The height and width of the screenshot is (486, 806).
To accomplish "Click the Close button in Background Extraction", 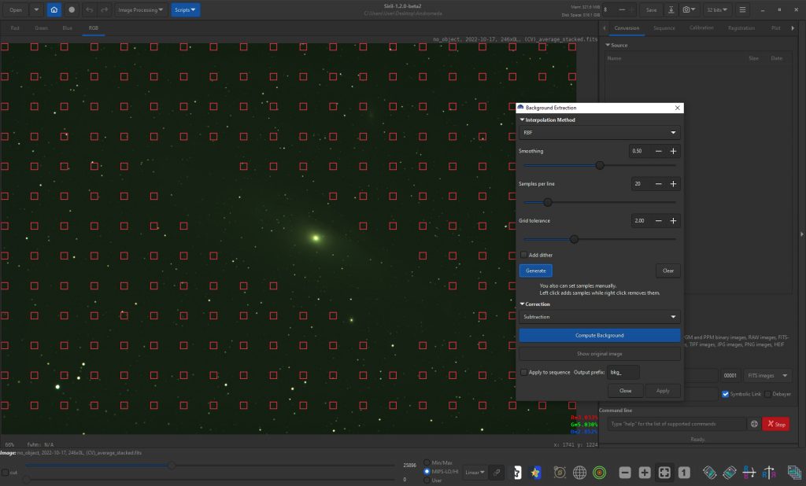I will tap(625, 391).
